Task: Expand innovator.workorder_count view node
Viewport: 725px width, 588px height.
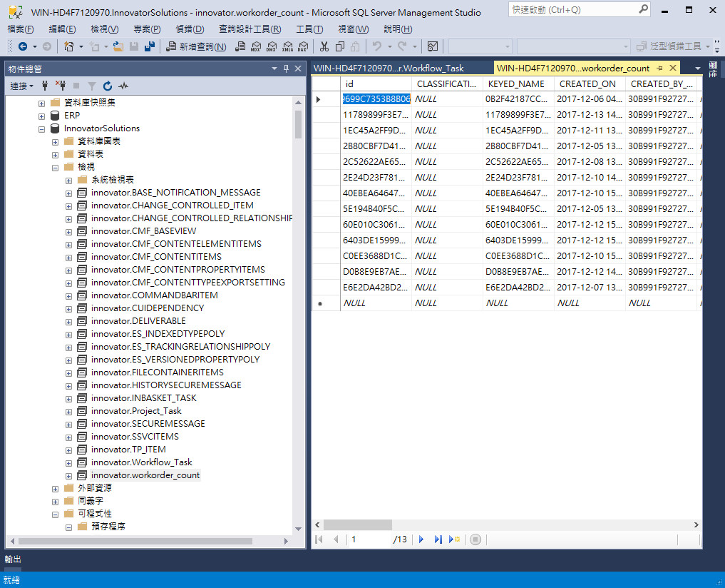Action: click(69, 476)
